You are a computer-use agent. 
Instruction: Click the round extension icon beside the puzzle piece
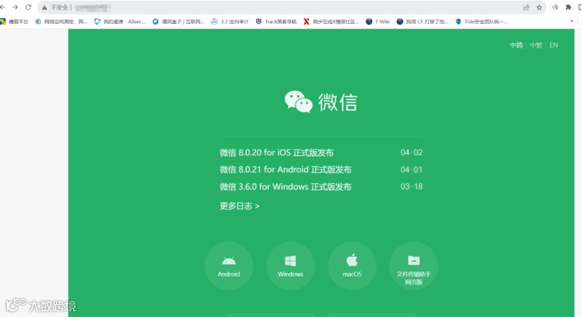tap(555, 8)
